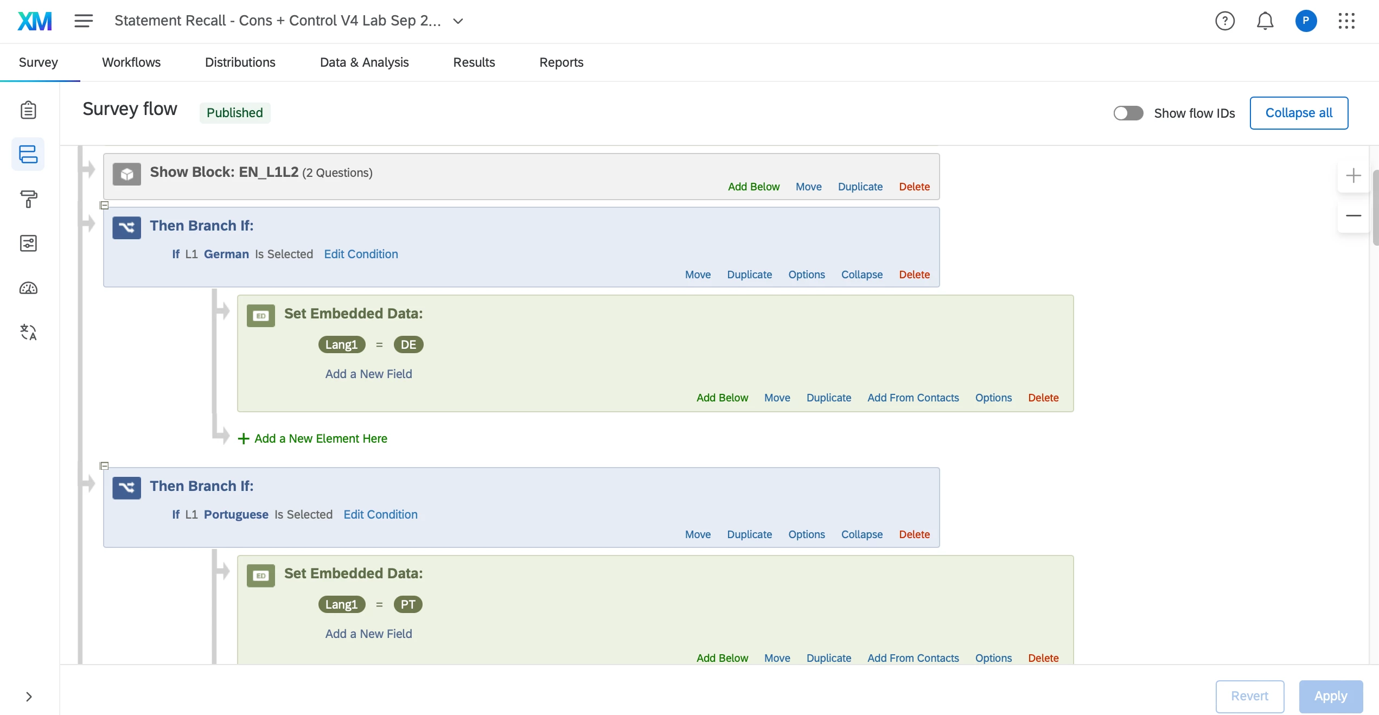
Task: Click the zoom in plus icon
Action: 1354,176
